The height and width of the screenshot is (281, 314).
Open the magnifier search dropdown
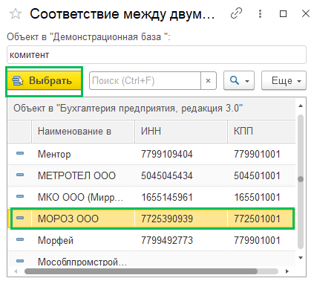coord(239,81)
